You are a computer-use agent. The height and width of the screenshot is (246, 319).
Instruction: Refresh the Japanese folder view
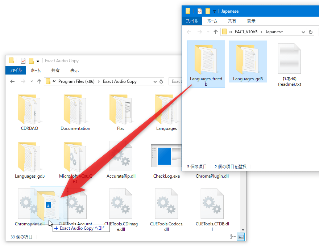click(x=311, y=32)
